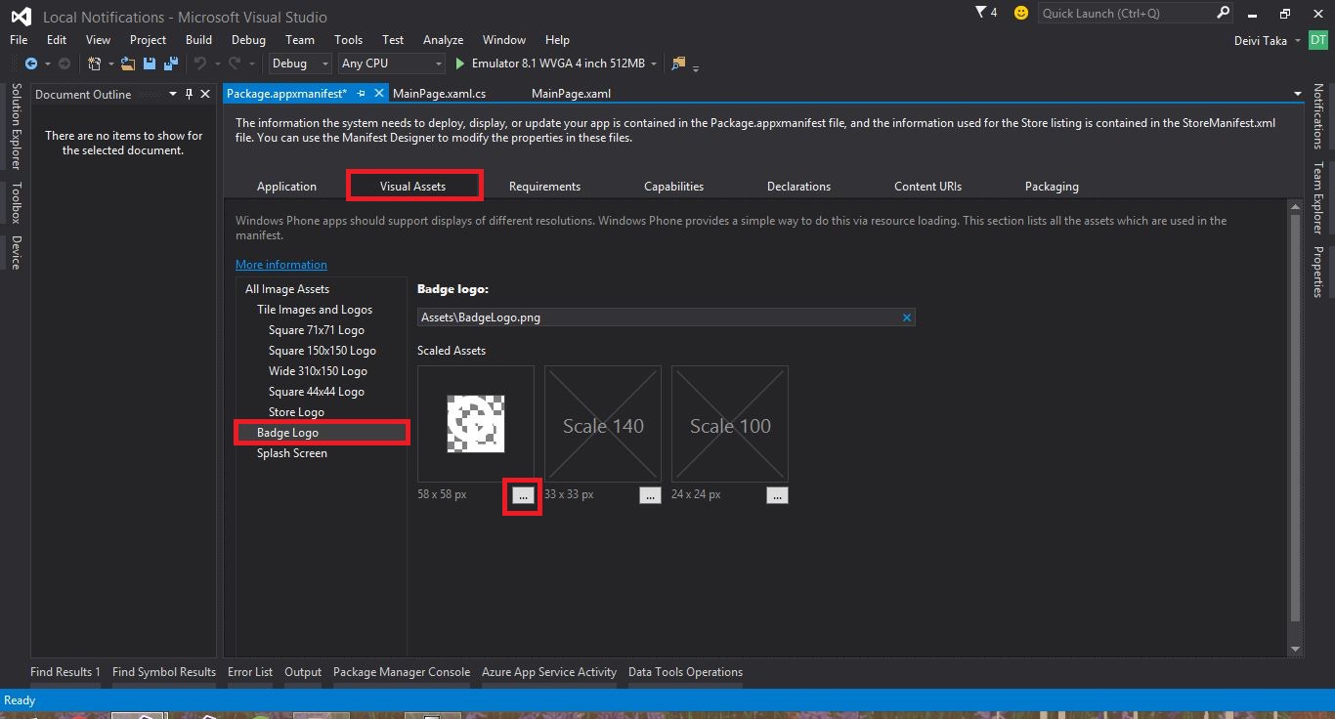Viewport: 1335px width, 719px height.
Task: Pin the Document Outline panel
Action: coord(189,94)
